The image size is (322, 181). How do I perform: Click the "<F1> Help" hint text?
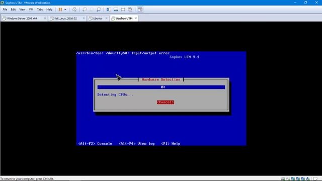tap(171, 144)
